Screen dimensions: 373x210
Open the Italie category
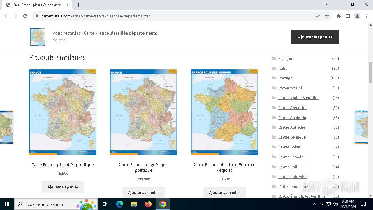click(283, 68)
